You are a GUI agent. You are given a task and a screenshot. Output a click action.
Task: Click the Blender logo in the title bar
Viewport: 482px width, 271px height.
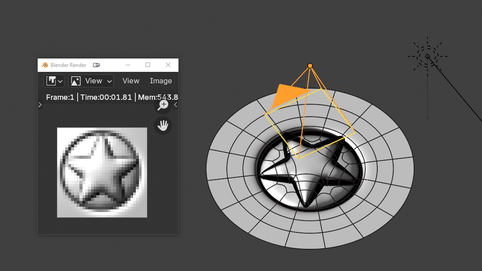[x=45, y=65]
